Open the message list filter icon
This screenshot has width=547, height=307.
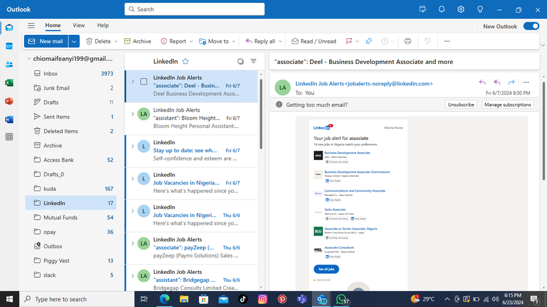coord(254,61)
